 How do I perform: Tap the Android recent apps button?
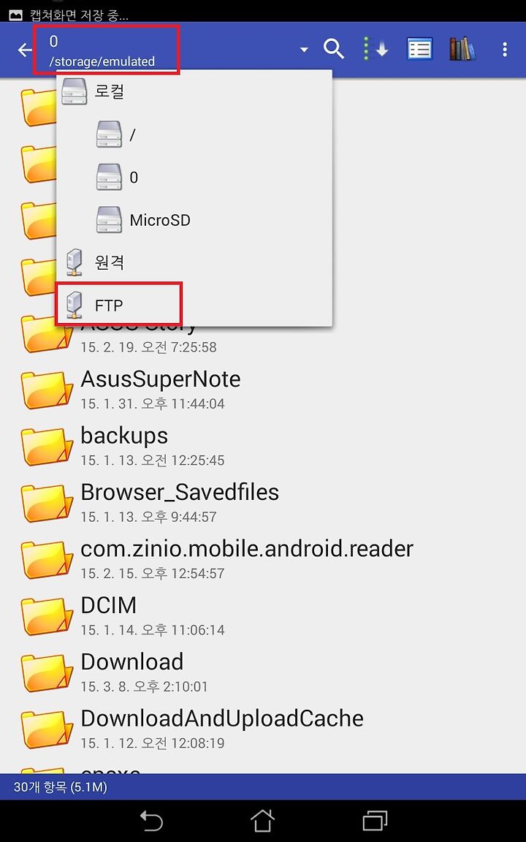click(375, 821)
